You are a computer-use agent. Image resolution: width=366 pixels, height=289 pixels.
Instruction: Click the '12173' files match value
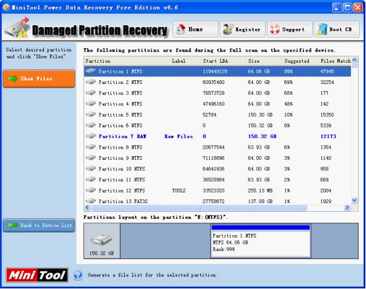pos(328,136)
